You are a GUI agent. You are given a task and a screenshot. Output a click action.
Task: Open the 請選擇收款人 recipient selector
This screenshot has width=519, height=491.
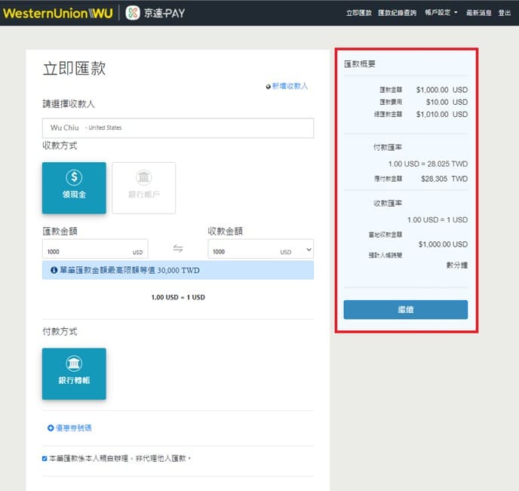pyautogui.click(x=177, y=127)
